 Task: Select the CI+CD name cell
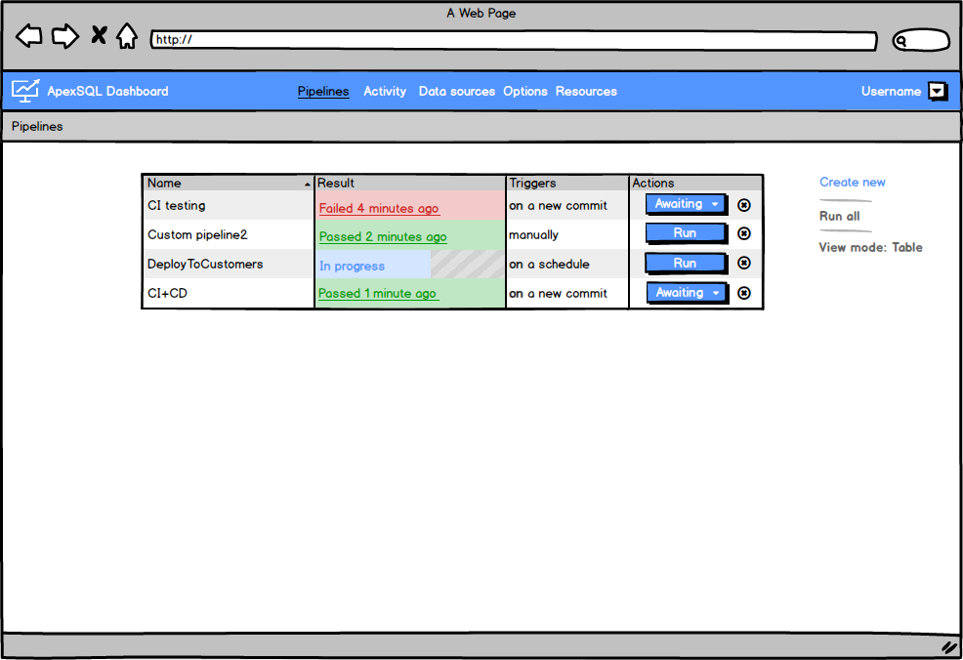coord(229,293)
